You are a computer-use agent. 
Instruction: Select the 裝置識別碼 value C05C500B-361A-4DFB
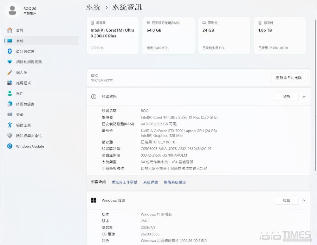pos(176,149)
